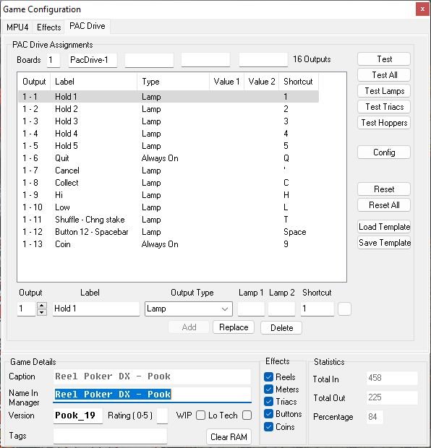Screen dimensions: 431x448
Task: Uncheck the Reels effects checkbox
Action: (x=268, y=377)
